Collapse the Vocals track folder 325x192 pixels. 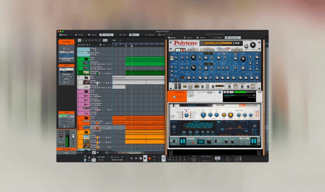click(79, 90)
